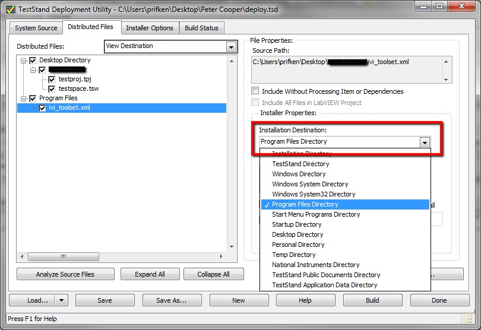The image size is (481, 330).
Task: Choose Desktop Directory in the destination list
Action: pos(345,234)
